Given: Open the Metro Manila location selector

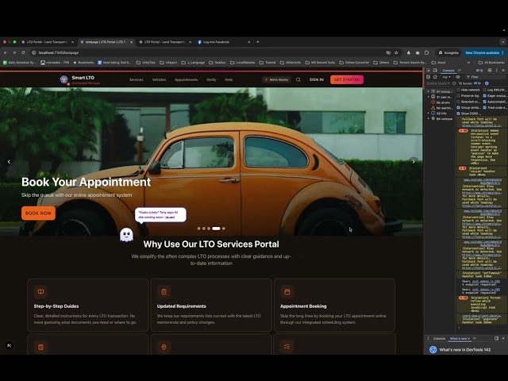Looking at the screenshot, I should point(276,79).
